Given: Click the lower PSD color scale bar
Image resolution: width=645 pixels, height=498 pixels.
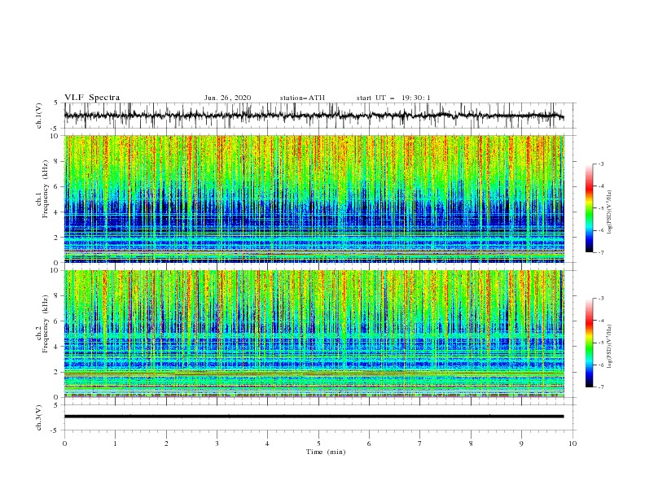Looking at the screenshot, I should coord(589,343).
